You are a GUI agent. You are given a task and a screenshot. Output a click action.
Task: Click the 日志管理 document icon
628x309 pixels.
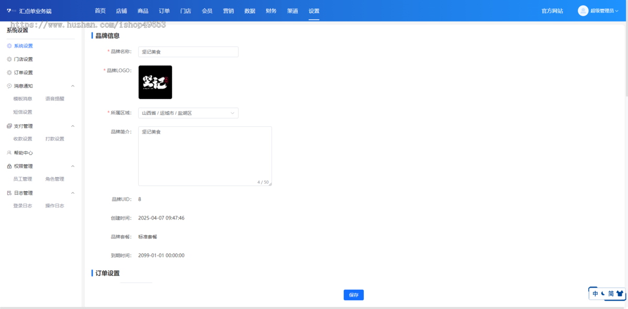point(9,193)
